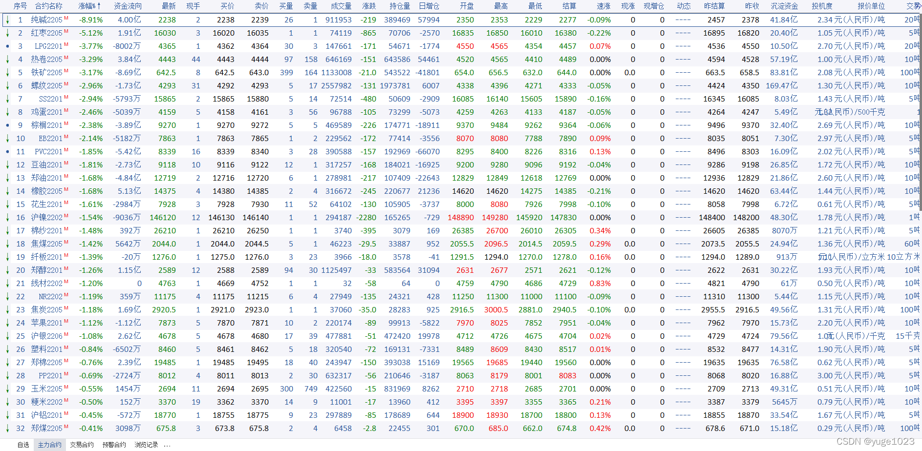
Task: Select contract EB2201
Action: (51, 139)
